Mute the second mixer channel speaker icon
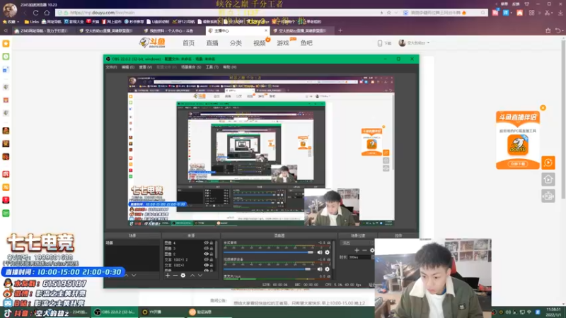 pyautogui.click(x=320, y=269)
